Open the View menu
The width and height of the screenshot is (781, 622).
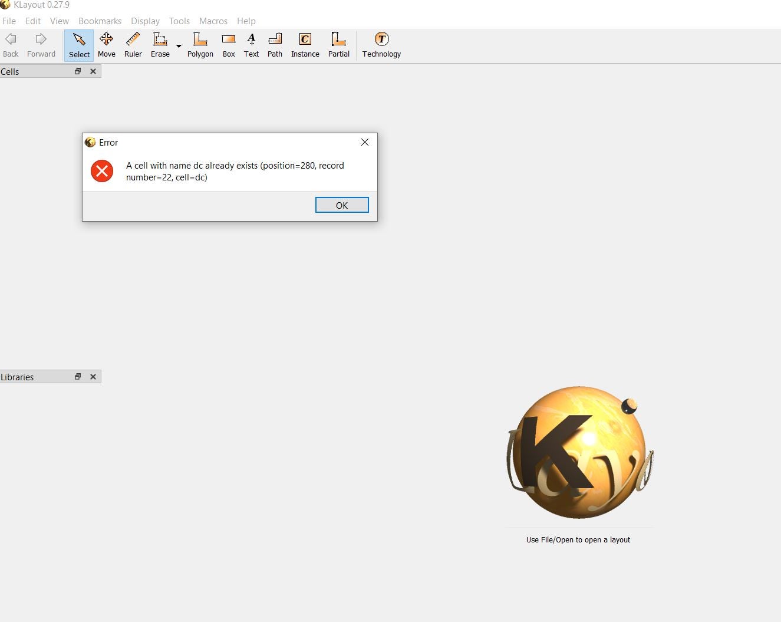tap(60, 21)
